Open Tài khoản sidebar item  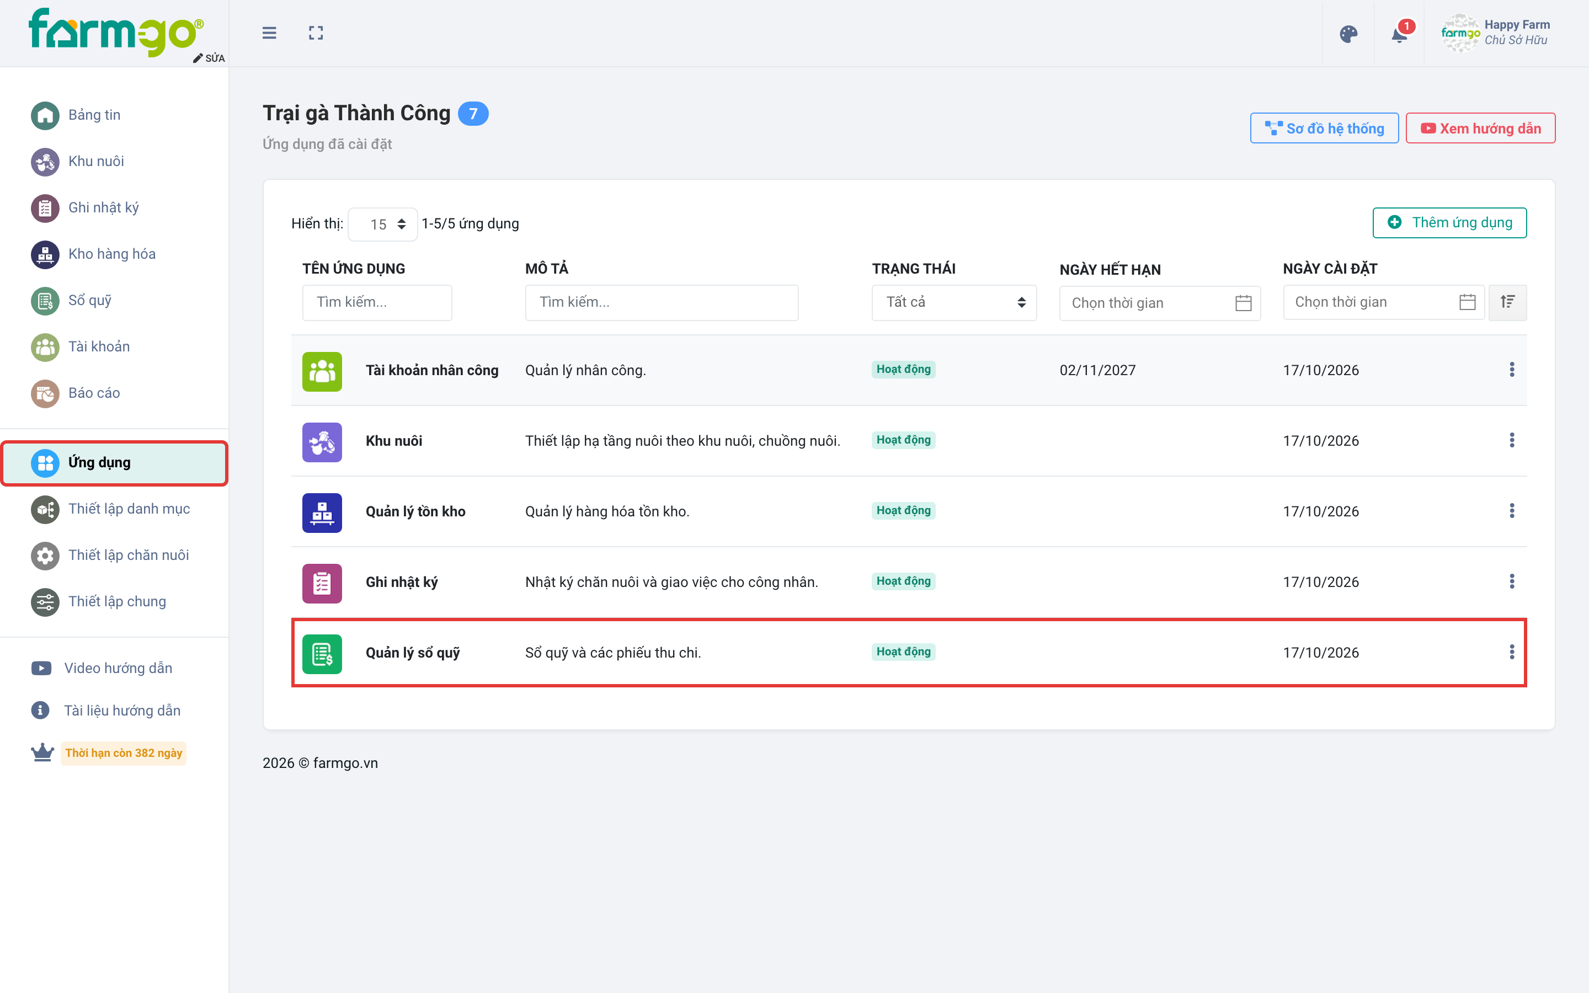pyautogui.click(x=81, y=347)
